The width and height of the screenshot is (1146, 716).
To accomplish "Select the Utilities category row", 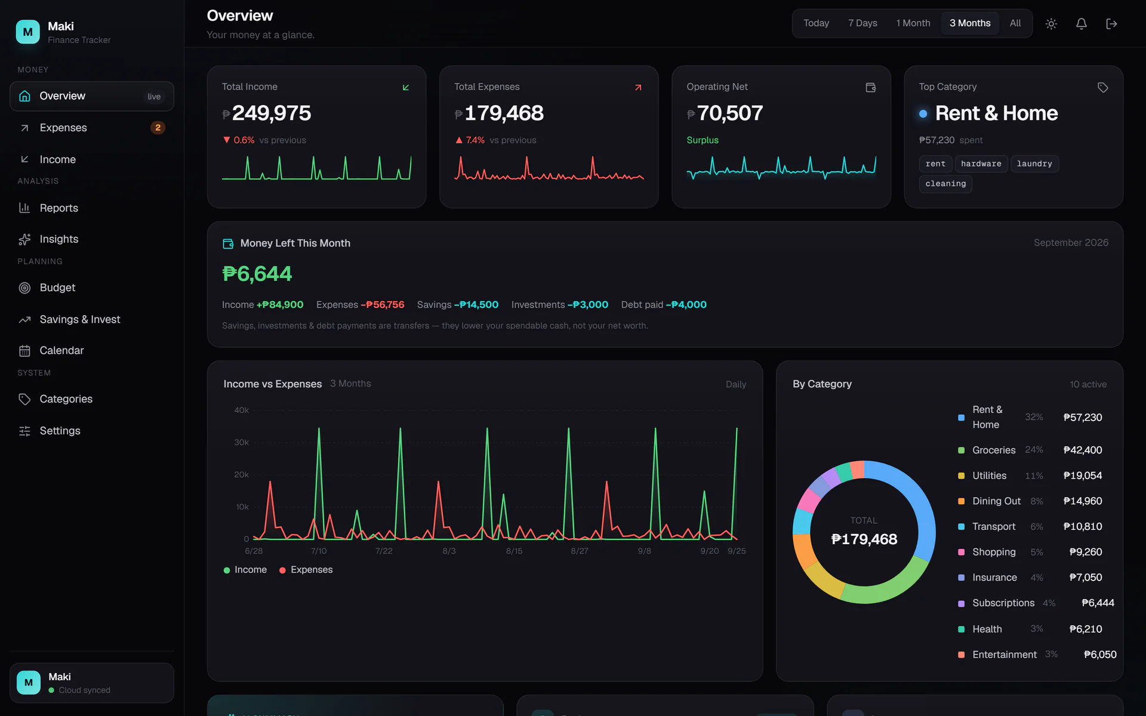I will point(1030,476).
